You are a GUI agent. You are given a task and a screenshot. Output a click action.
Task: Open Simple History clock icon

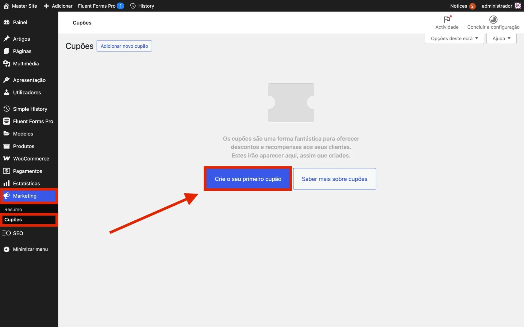click(x=7, y=109)
